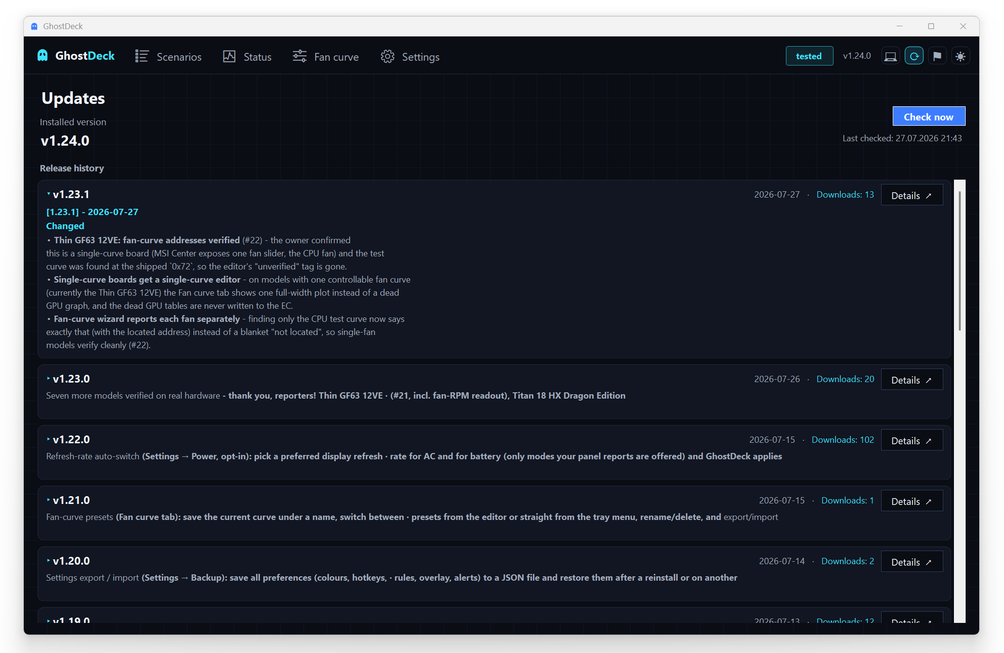Click the Downloads: 1 link
Image resolution: width=1004 pixels, height=653 pixels.
(x=848, y=501)
